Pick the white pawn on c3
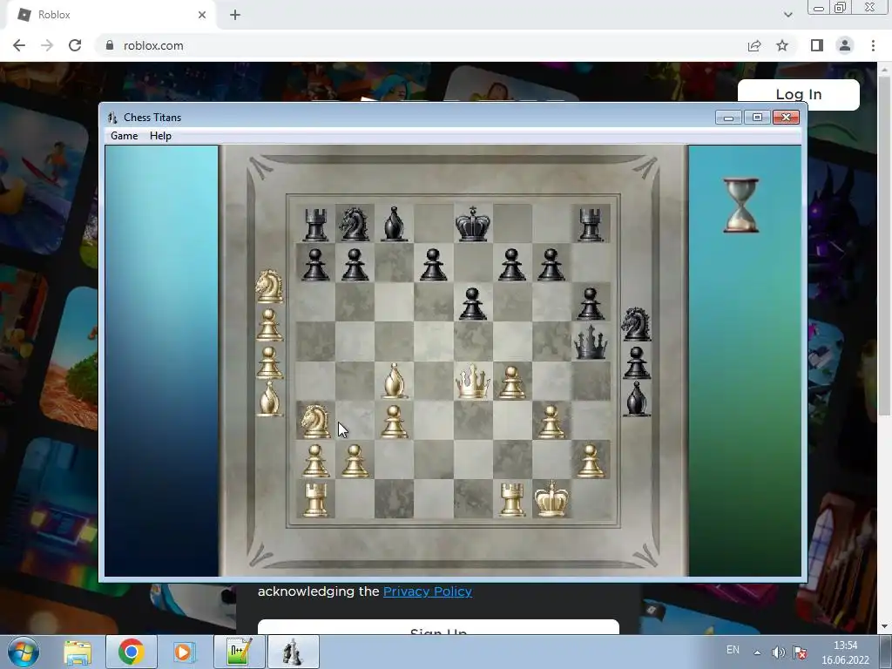 pyautogui.click(x=395, y=421)
